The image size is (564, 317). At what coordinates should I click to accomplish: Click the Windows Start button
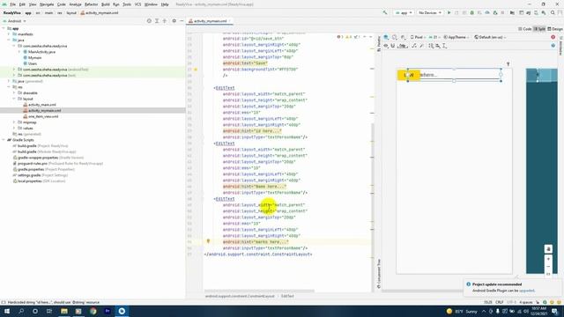point(7,311)
